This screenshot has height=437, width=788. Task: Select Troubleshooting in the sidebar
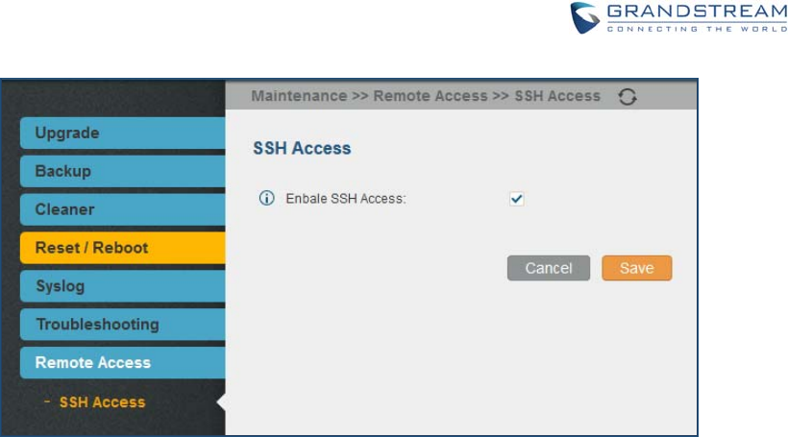(x=123, y=325)
